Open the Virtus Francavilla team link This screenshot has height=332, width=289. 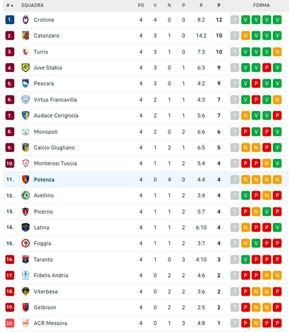pyautogui.click(x=55, y=100)
